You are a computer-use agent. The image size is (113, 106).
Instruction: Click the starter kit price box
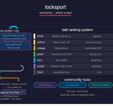14,92
